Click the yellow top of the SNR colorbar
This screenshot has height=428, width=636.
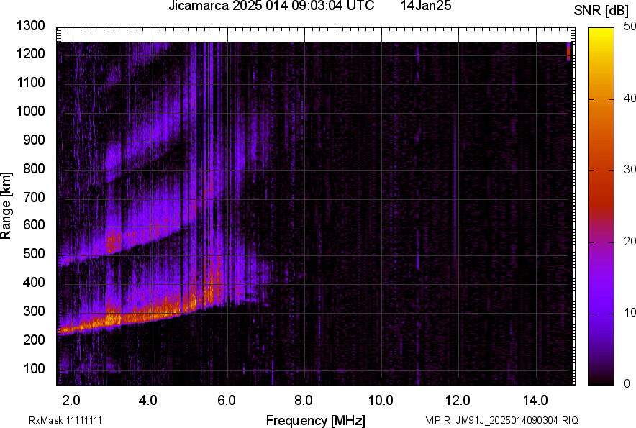[601, 35]
